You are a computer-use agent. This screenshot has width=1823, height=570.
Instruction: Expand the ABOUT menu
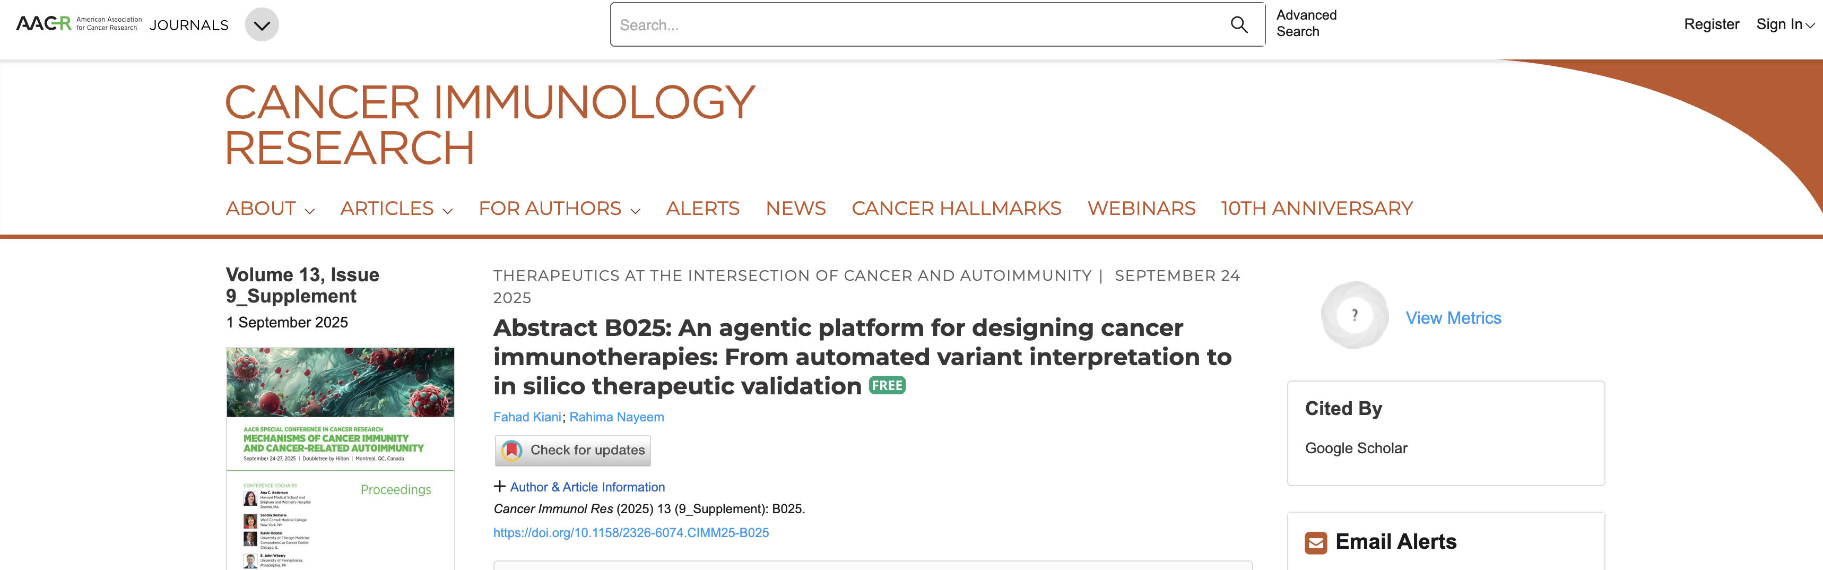point(270,209)
